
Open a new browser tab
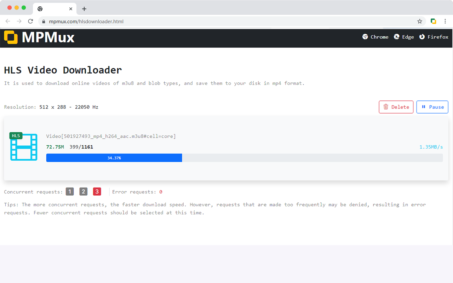(x=84, y=9)
